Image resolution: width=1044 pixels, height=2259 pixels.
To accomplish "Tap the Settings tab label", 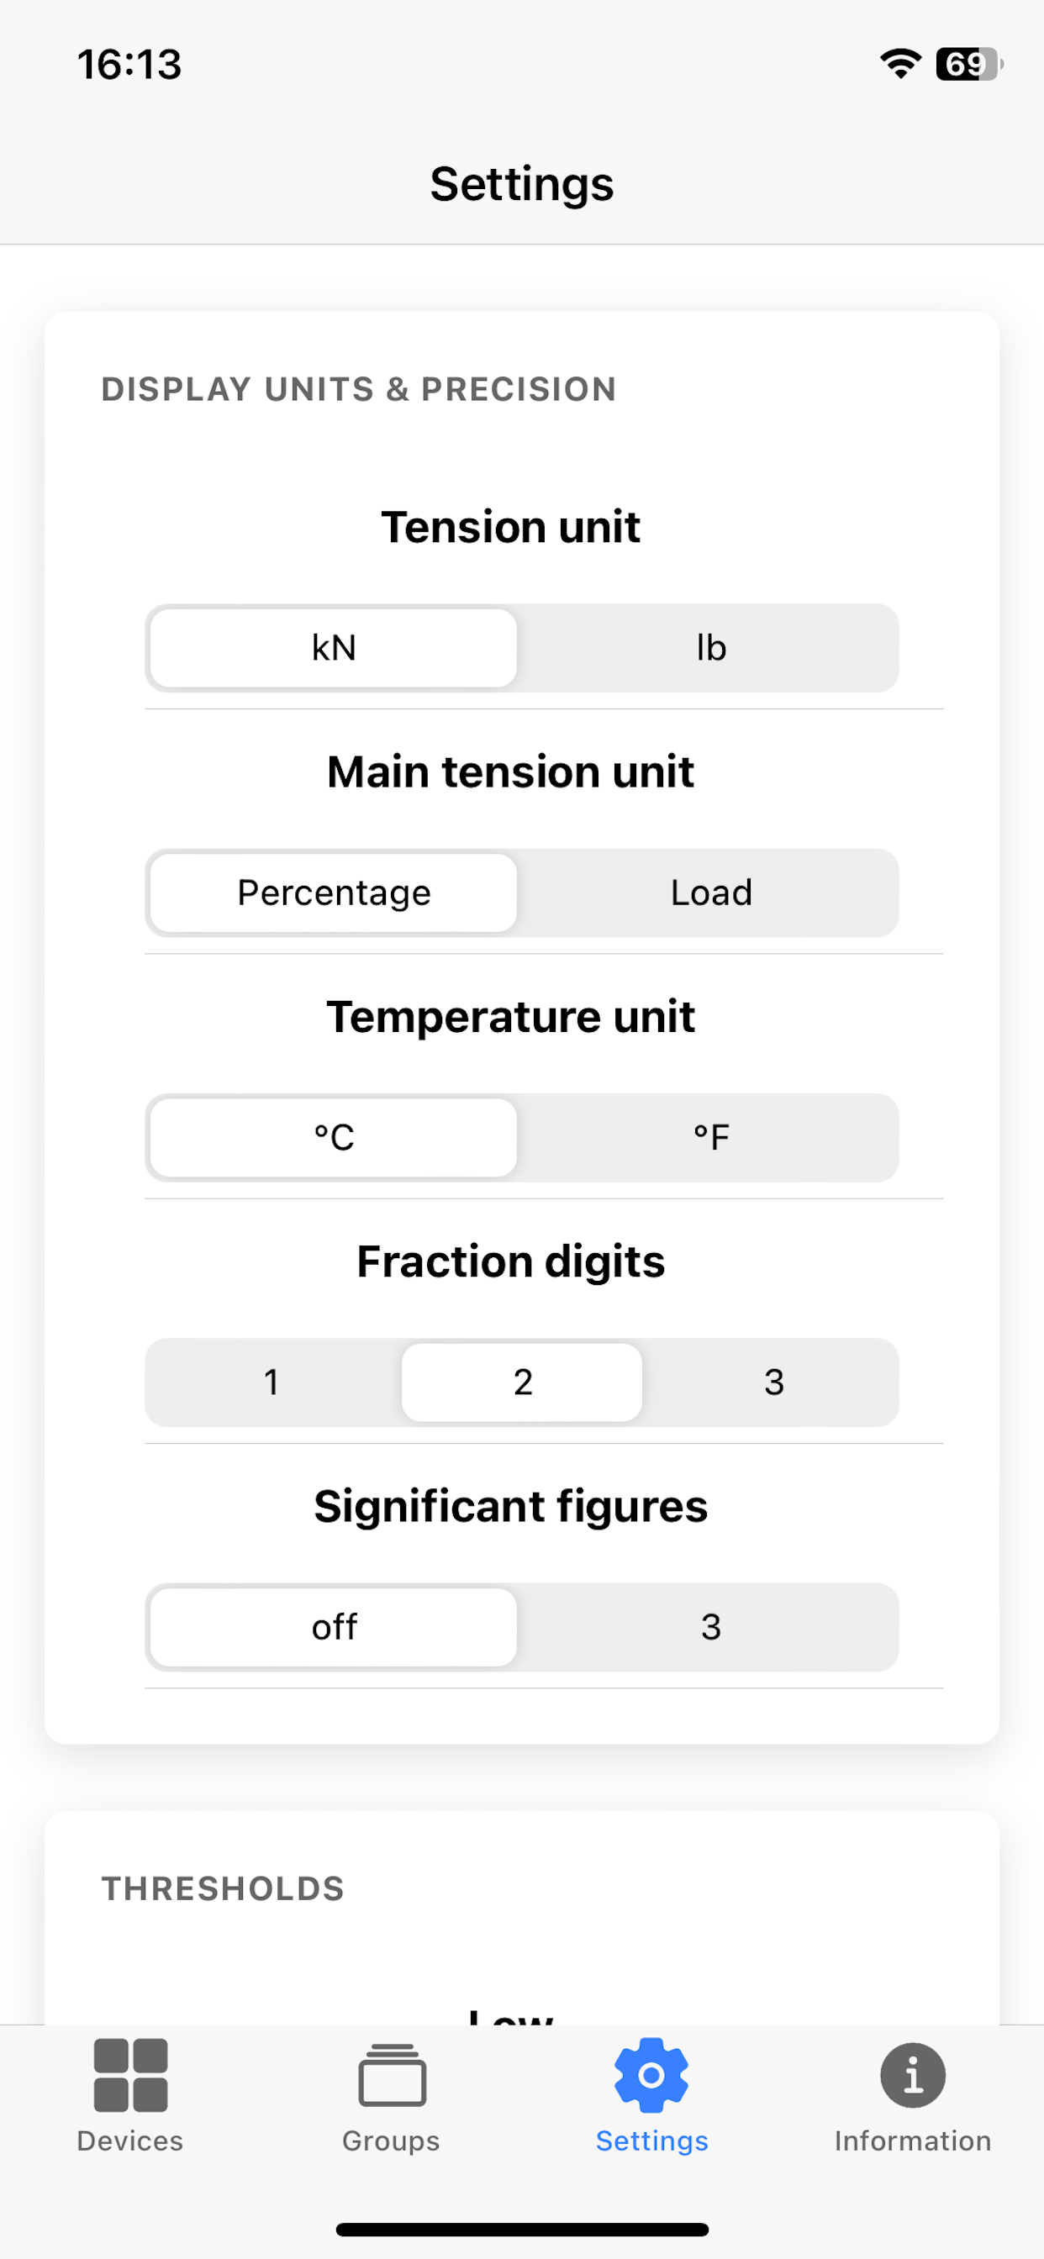I will click(x=651, y=2141).
